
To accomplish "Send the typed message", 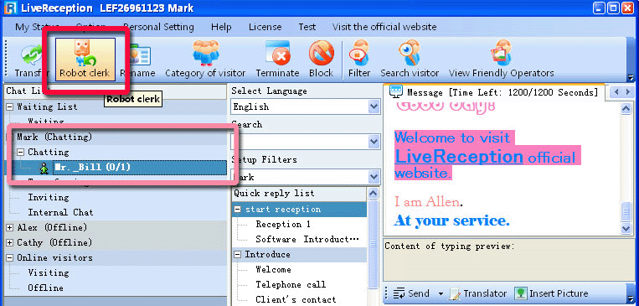I will (412, 293).
